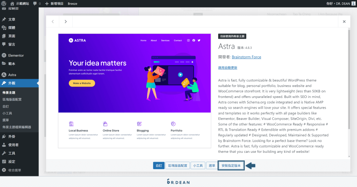Go to previous theme with left chevron
Screen dimensions: 357x187
(x=52, y=21)
